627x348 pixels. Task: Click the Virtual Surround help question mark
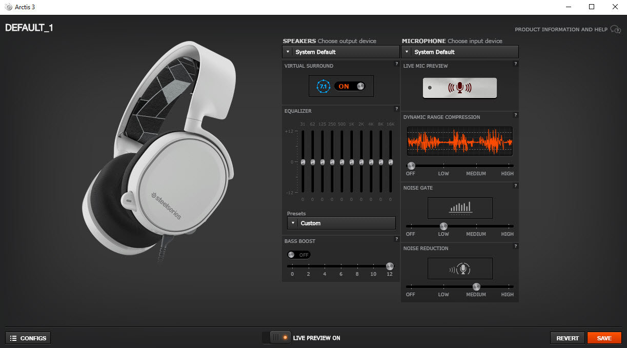(x=396, y=64)
